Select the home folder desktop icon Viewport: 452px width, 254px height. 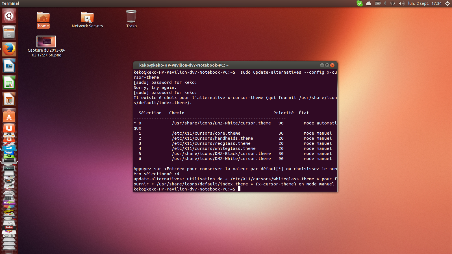[43, 20]
